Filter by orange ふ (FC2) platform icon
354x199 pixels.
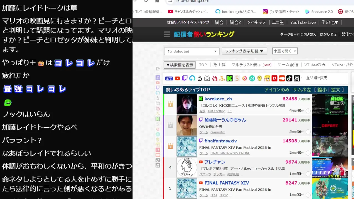[222, 78]
